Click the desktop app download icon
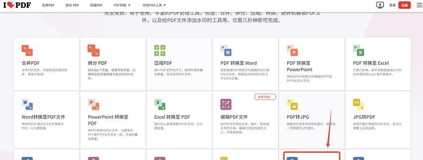 pos(380,5)
